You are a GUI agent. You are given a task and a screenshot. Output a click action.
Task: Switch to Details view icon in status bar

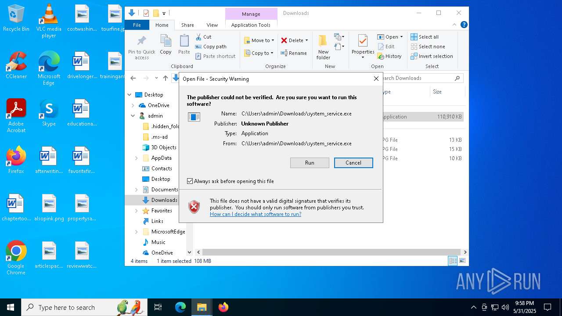click(x=452, y=261)
